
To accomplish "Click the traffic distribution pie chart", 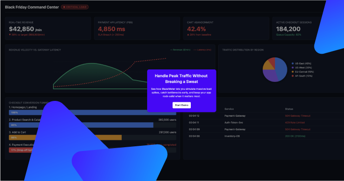I will (x=275, y=69).
